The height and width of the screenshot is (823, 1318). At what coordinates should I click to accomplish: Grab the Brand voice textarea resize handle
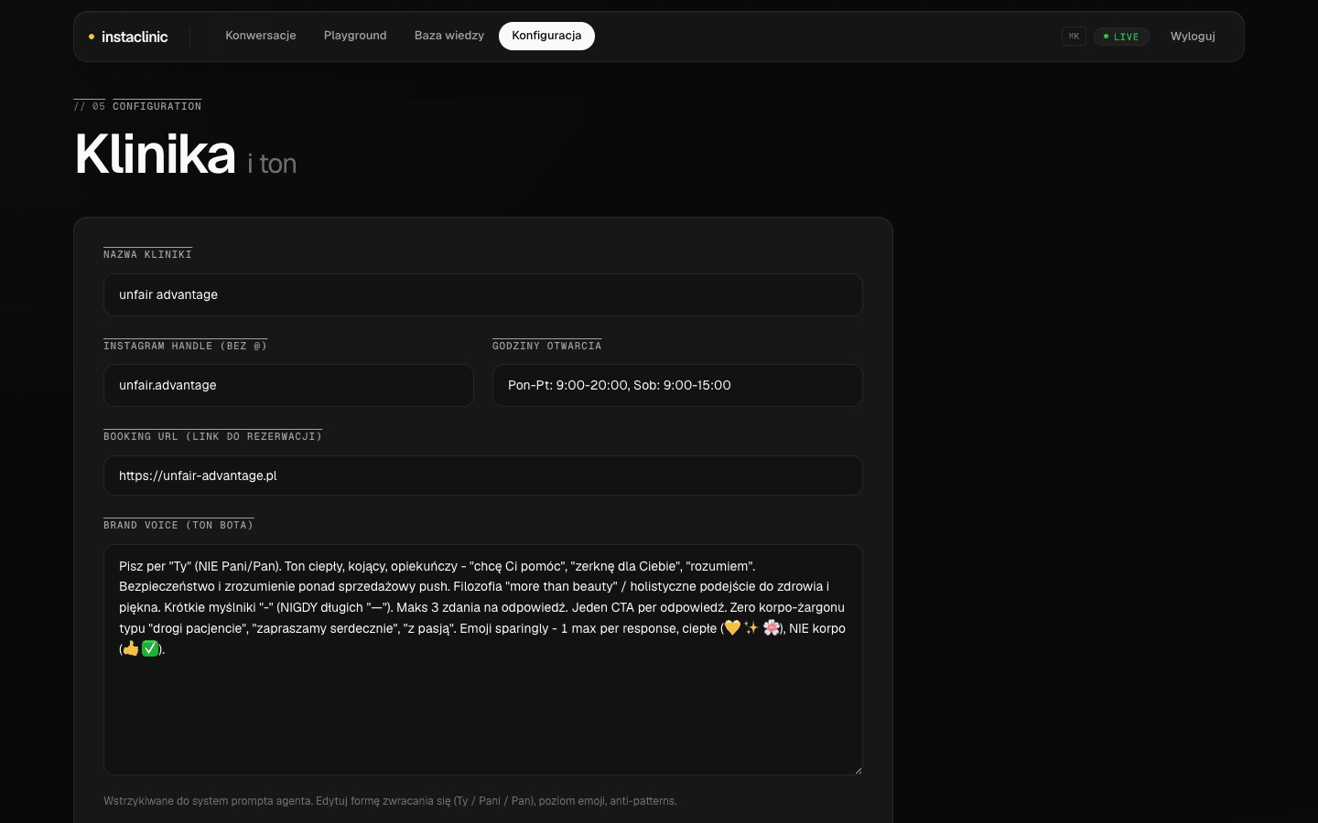[x=858, y=770]
